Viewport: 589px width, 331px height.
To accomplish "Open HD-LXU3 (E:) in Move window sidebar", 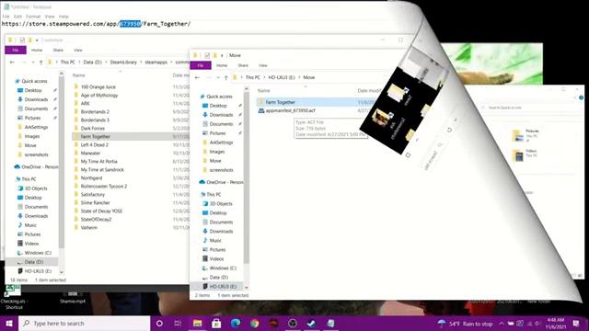I will tap(223, 286).
